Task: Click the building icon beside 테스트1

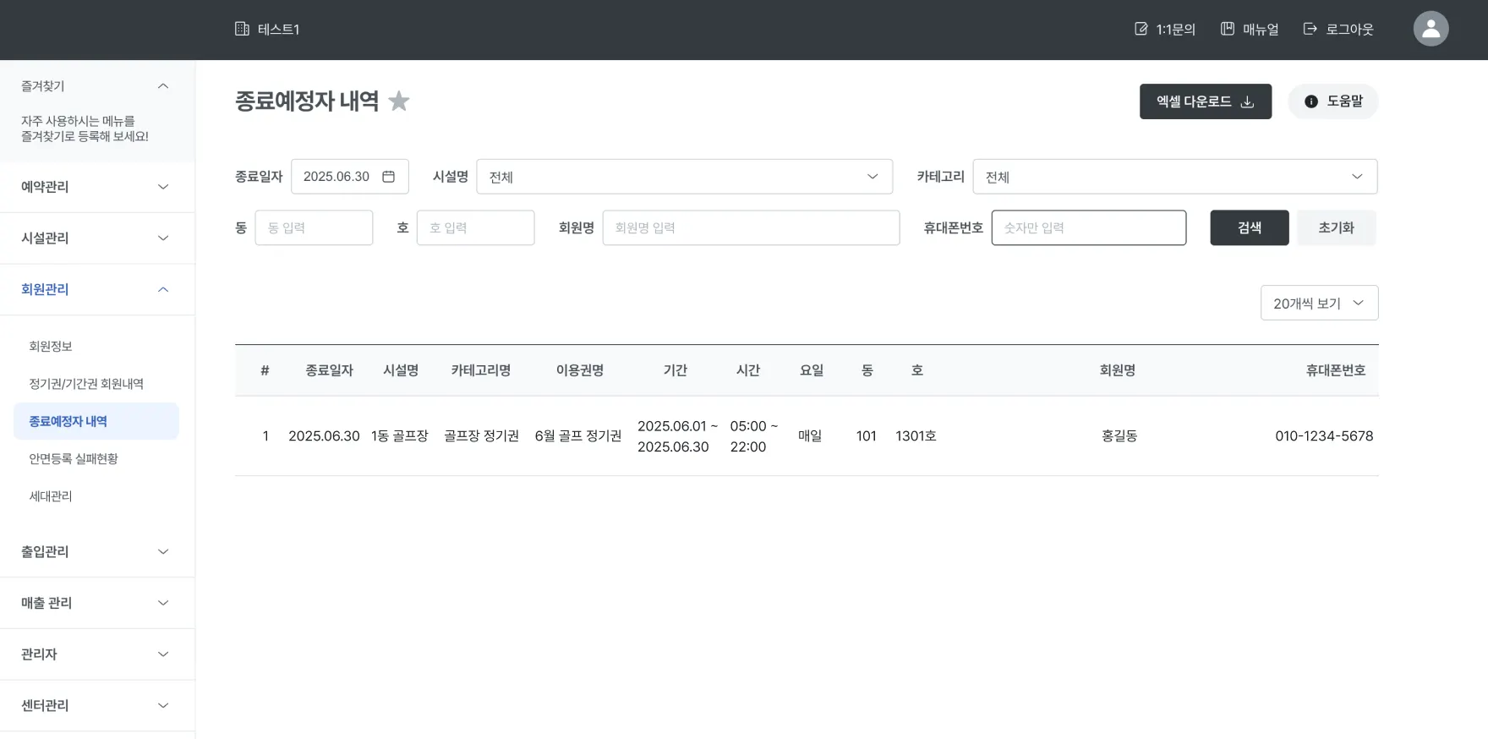Action: coord(242,29)
